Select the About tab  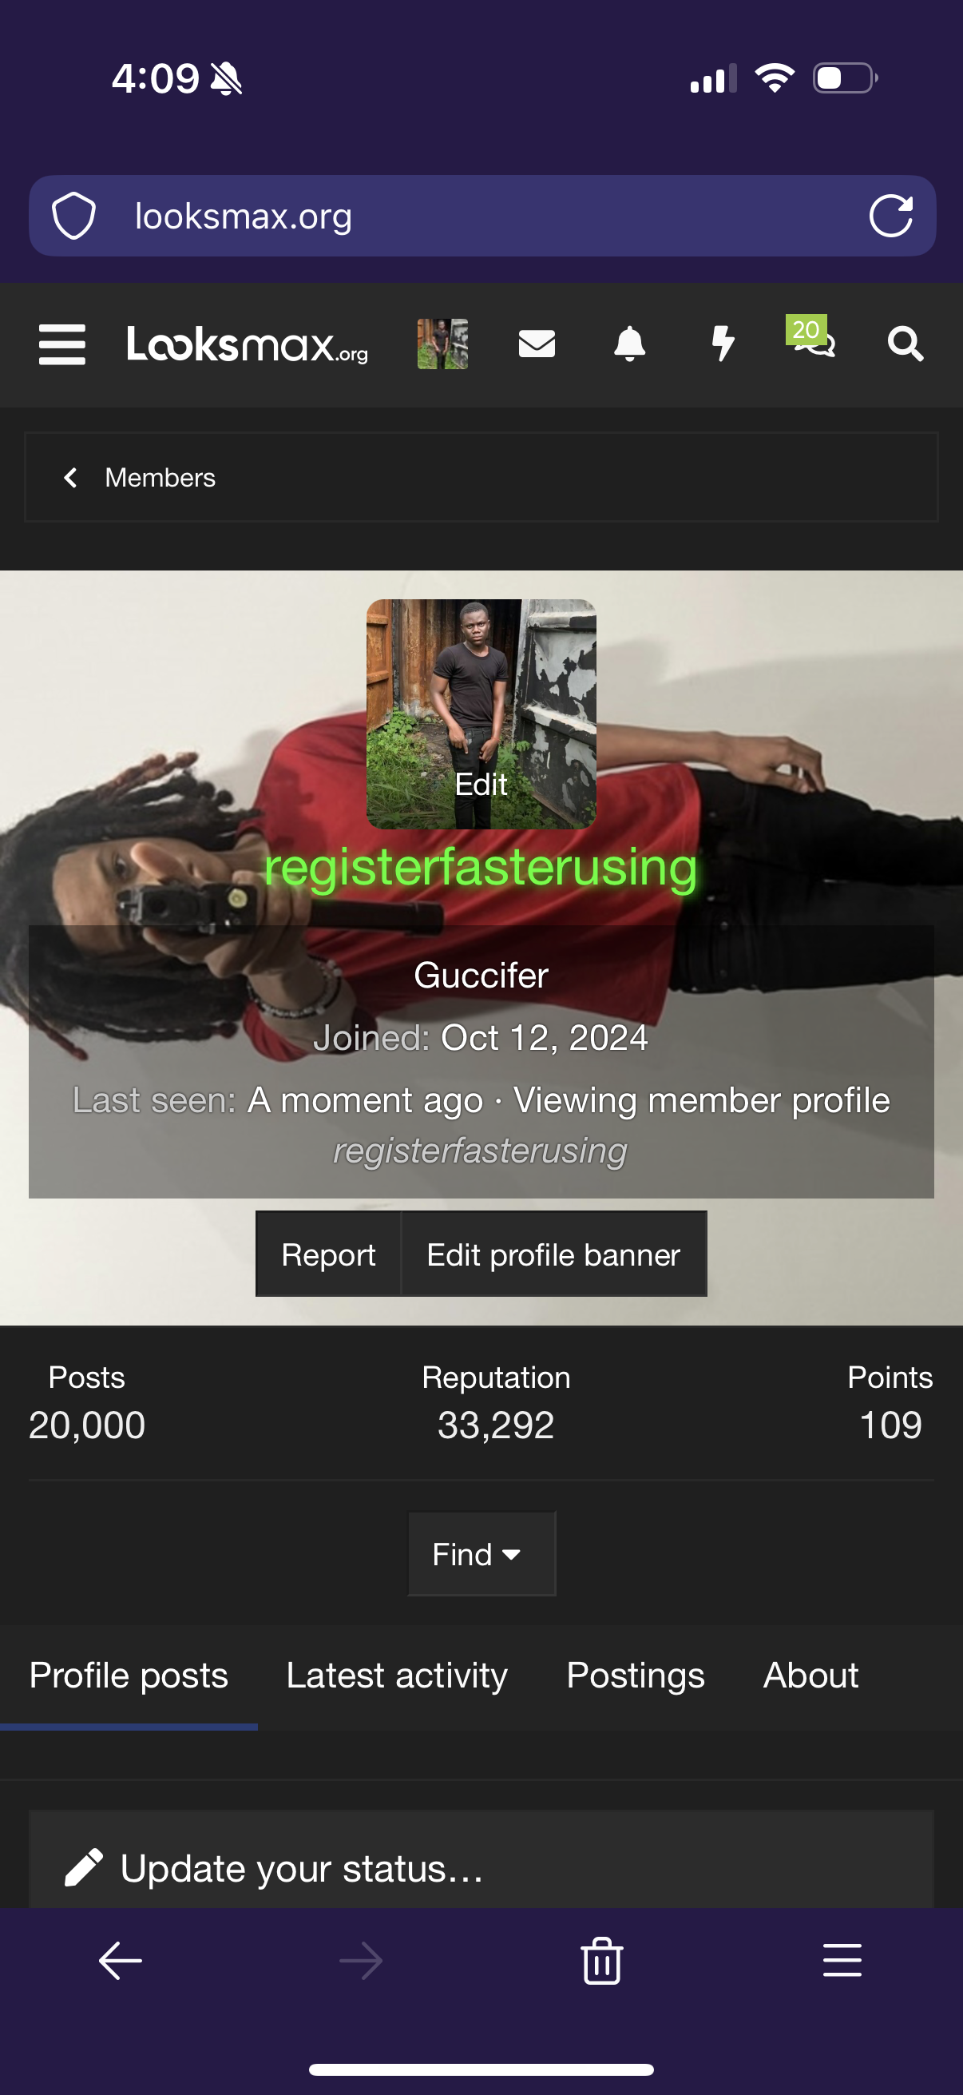[810, 1676]
